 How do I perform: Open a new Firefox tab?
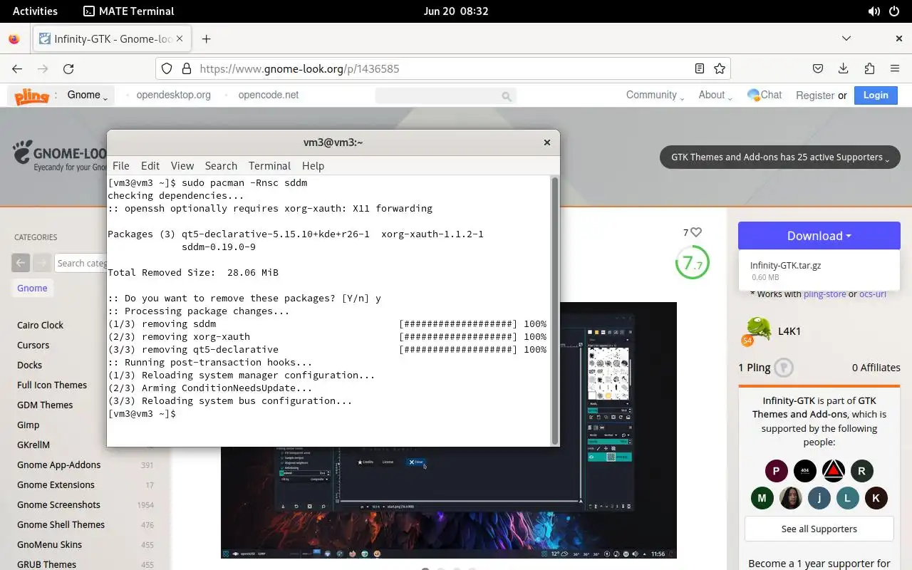tap(206, 39)
